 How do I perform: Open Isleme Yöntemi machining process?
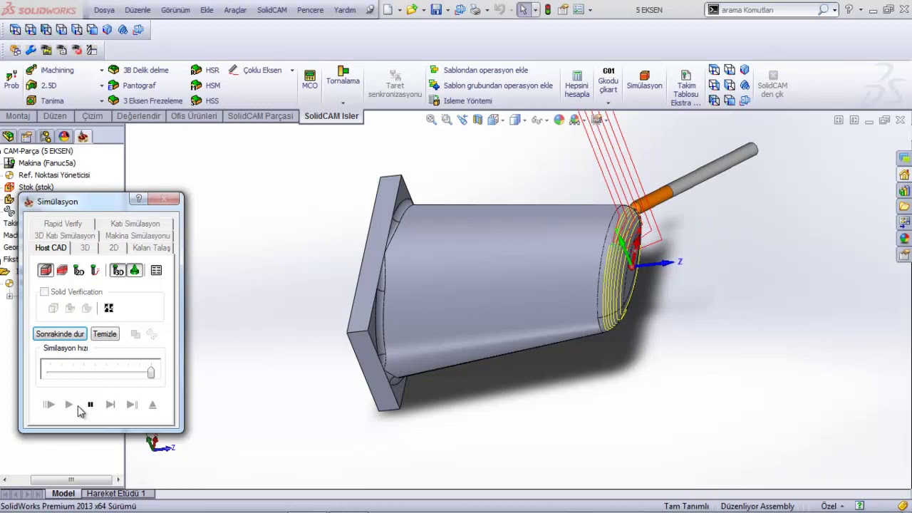point(460,100)
